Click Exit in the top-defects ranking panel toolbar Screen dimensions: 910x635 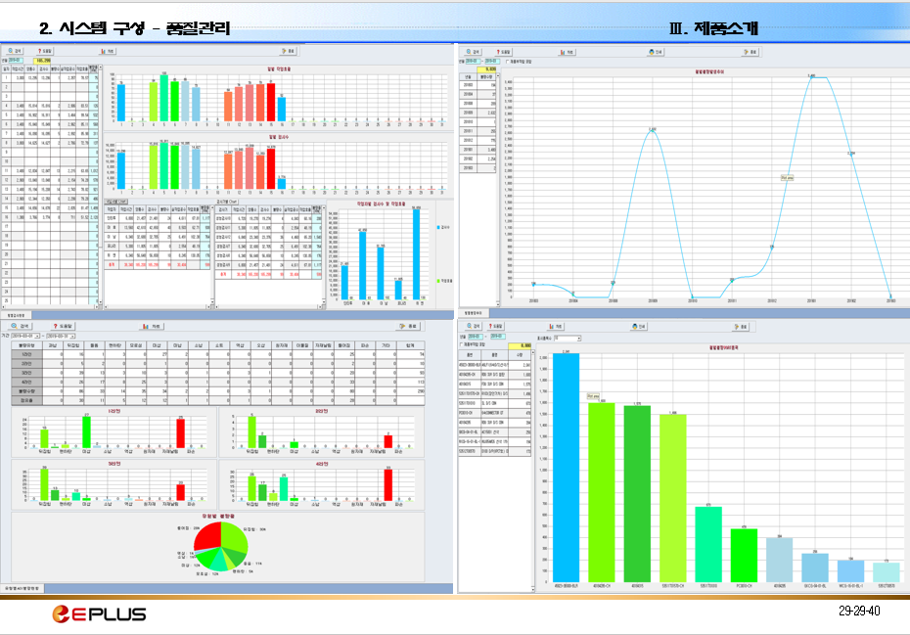click(x=741, y=326)
